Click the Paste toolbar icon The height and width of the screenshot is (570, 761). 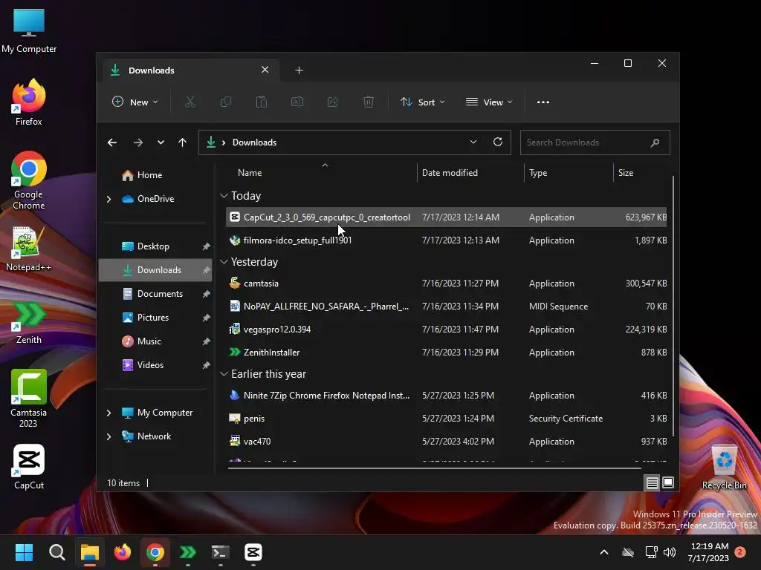[261, 102]
